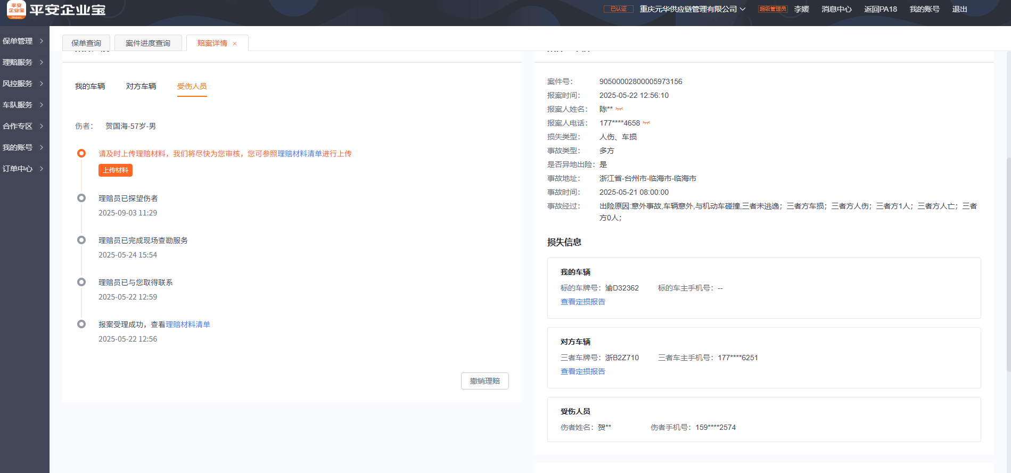Close the 赔案详情 tab
The height and width of the screenshot is (473, 1011).
coord(235,44)
